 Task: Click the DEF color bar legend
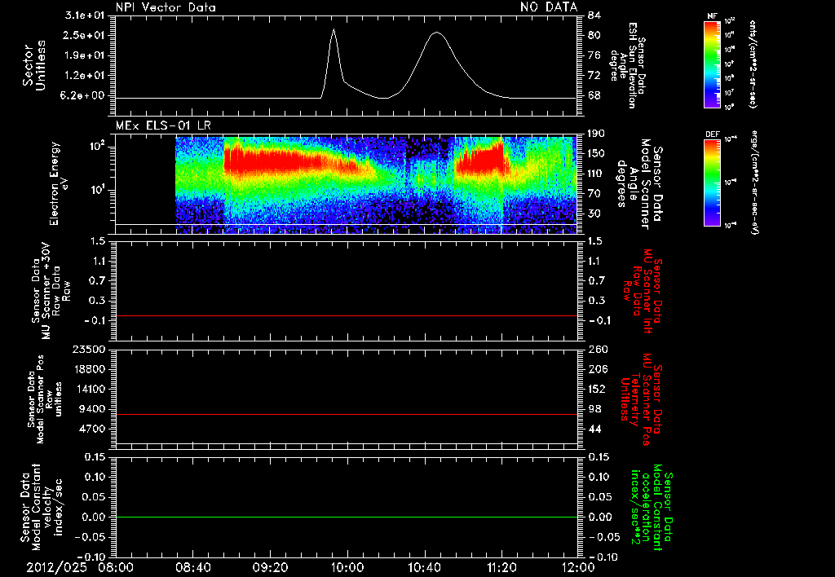click(712, 183)
